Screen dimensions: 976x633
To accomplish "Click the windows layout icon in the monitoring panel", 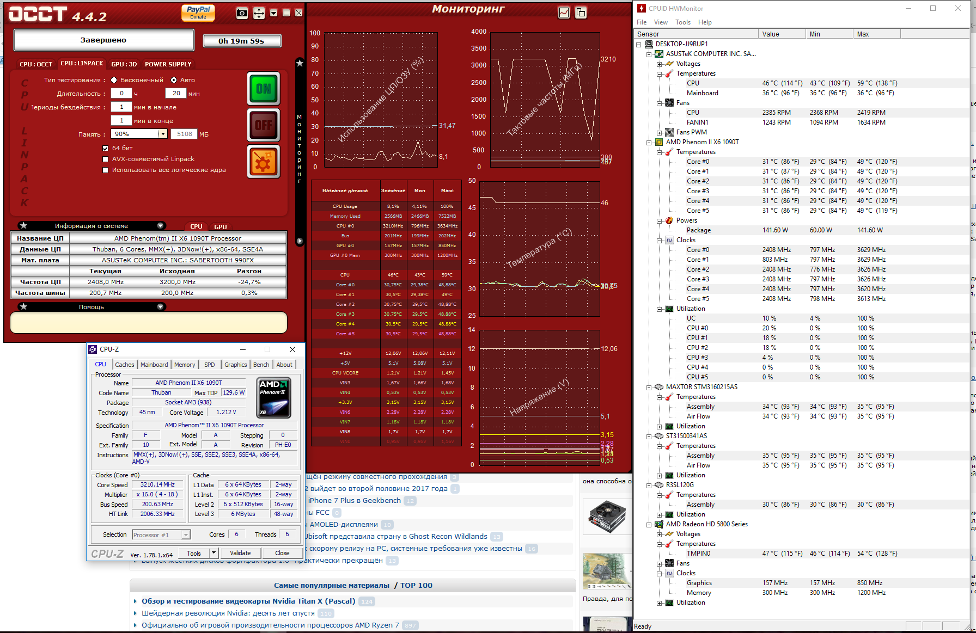I will coord(581,13).
